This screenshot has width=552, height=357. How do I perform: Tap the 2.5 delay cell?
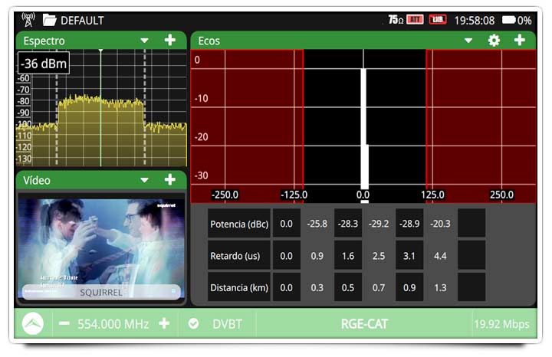coord(379,256)
